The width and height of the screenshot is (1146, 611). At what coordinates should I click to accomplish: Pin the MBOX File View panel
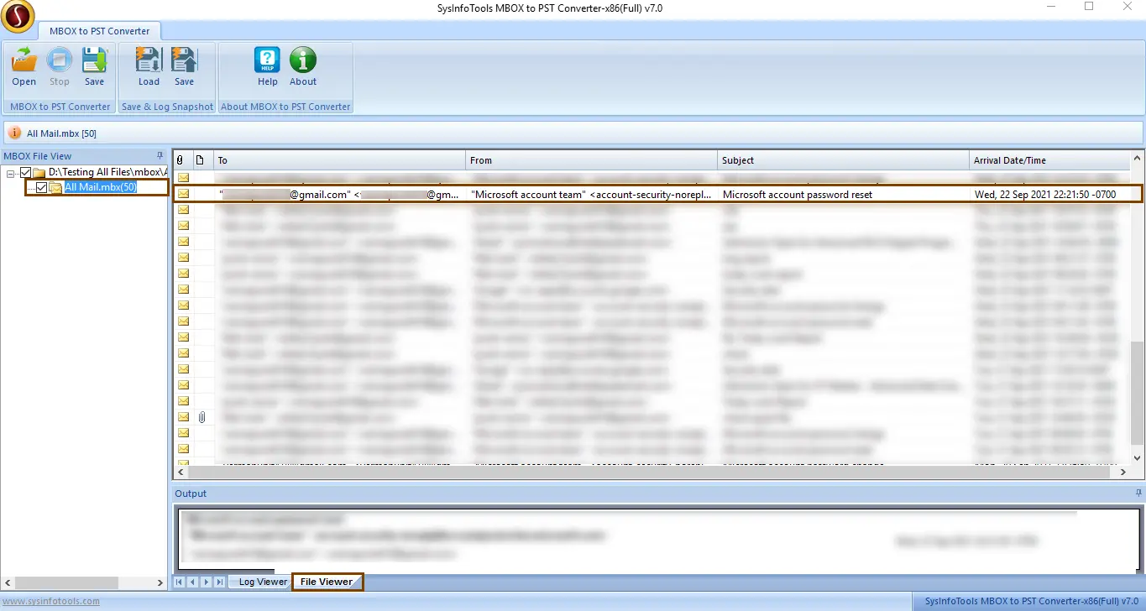click(160, 156)
